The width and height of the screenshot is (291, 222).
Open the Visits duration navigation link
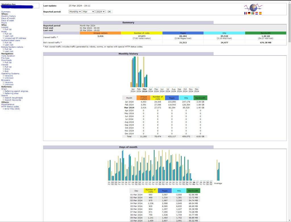pos(8,56)
